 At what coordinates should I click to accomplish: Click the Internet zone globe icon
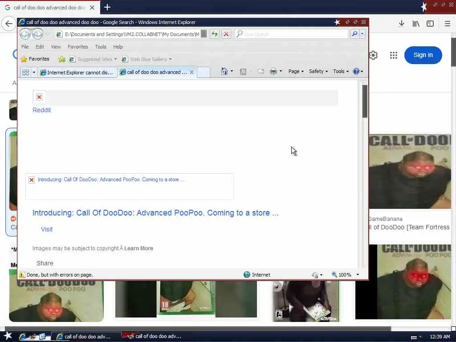(x=247, y=274)
